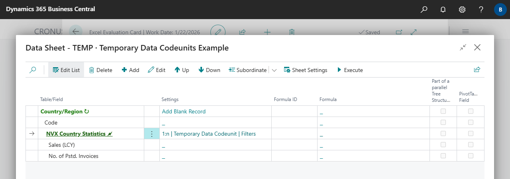Move line Down
This screenshot has width=510, height=179.
[x=210, y=70]
